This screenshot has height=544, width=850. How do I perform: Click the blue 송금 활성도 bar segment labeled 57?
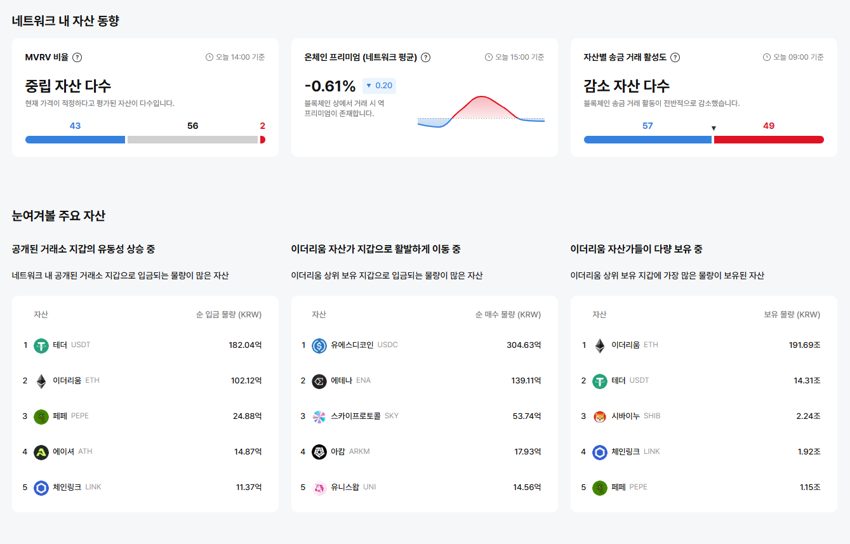click(647, 140)
